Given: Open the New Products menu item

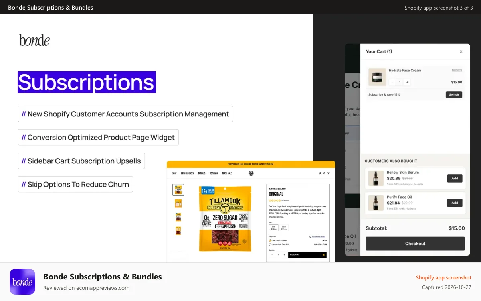Looking at the screenshot, I should pyautogui.click(x=187, y=173).
